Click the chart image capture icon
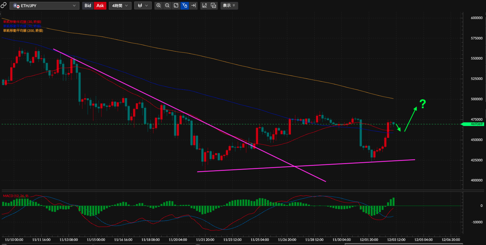Screen dimensions: 486x245 [213, 6]
